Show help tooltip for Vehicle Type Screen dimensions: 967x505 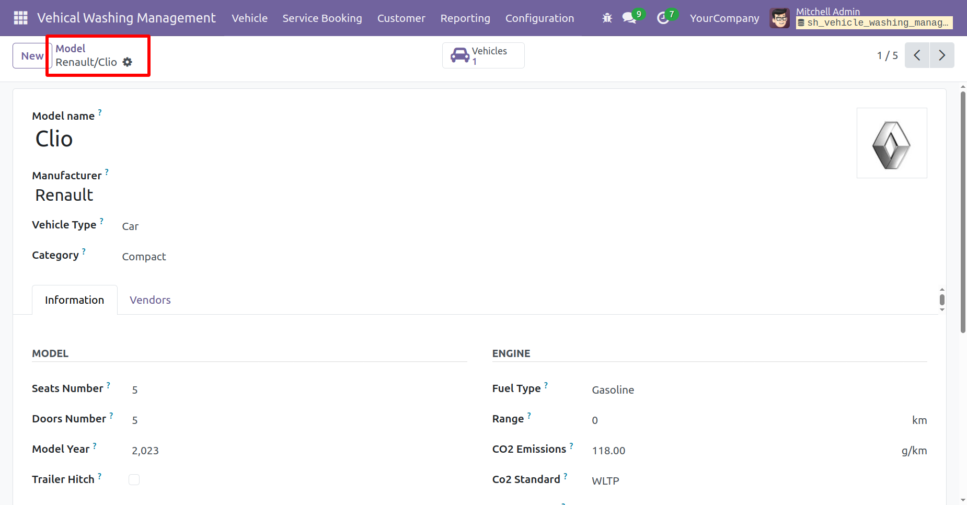[101, 221]
